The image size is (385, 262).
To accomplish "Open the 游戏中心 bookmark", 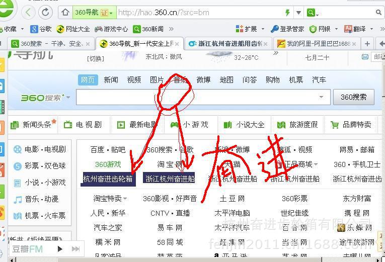I will click(x=111, y=29).
